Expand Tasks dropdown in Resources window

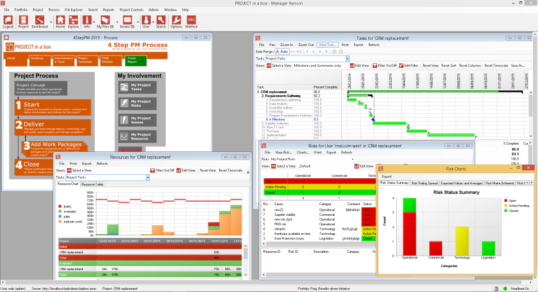[147, 178]
